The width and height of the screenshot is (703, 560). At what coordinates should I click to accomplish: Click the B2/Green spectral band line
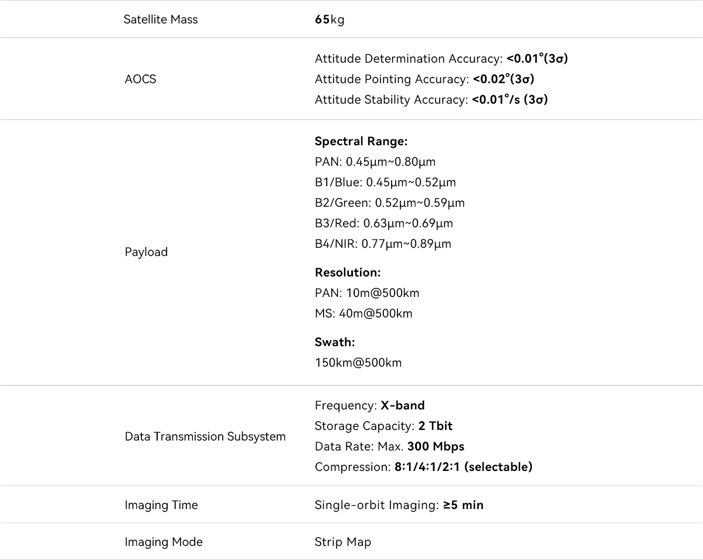tap(389, 203)
